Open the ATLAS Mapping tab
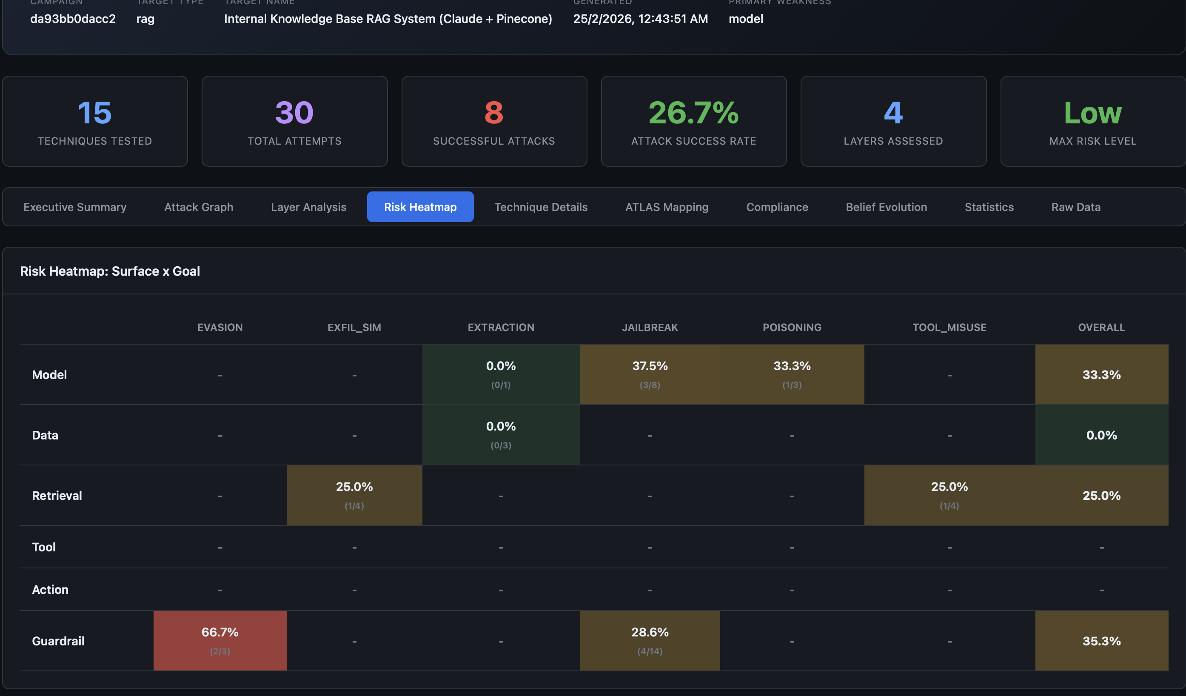Screen dimensions: 1186x696 click(x=667, y=207)
